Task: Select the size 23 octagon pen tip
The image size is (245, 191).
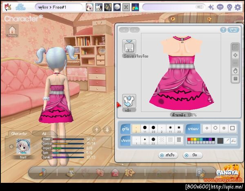Action: coord(153,141)
